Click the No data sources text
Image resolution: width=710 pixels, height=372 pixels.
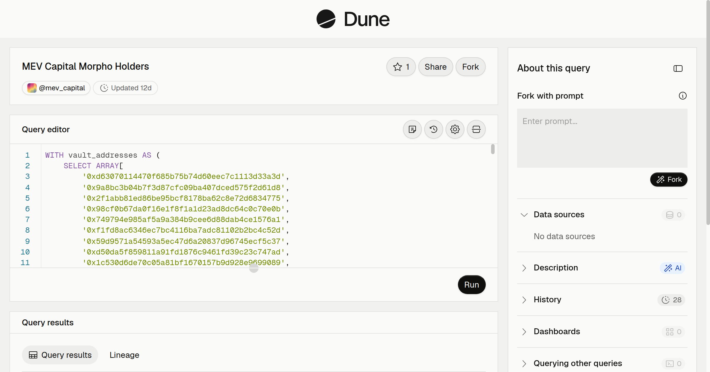click(564, 236)
